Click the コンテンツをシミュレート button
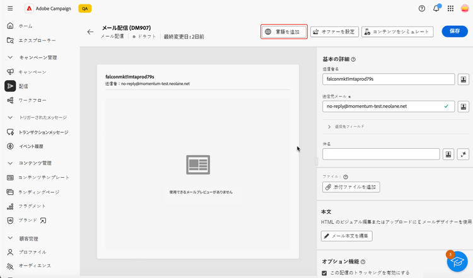Screen dimensions: 473x278 (397, 32)
